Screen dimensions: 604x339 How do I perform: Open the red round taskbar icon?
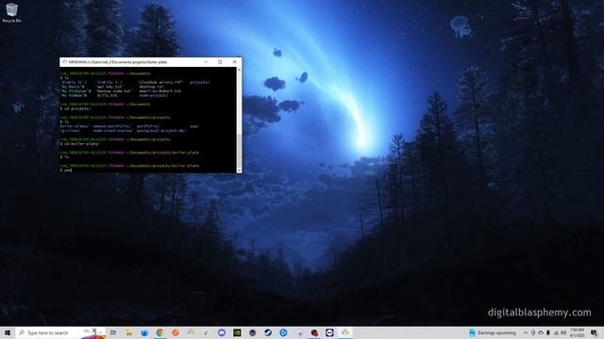pos(314,332)
